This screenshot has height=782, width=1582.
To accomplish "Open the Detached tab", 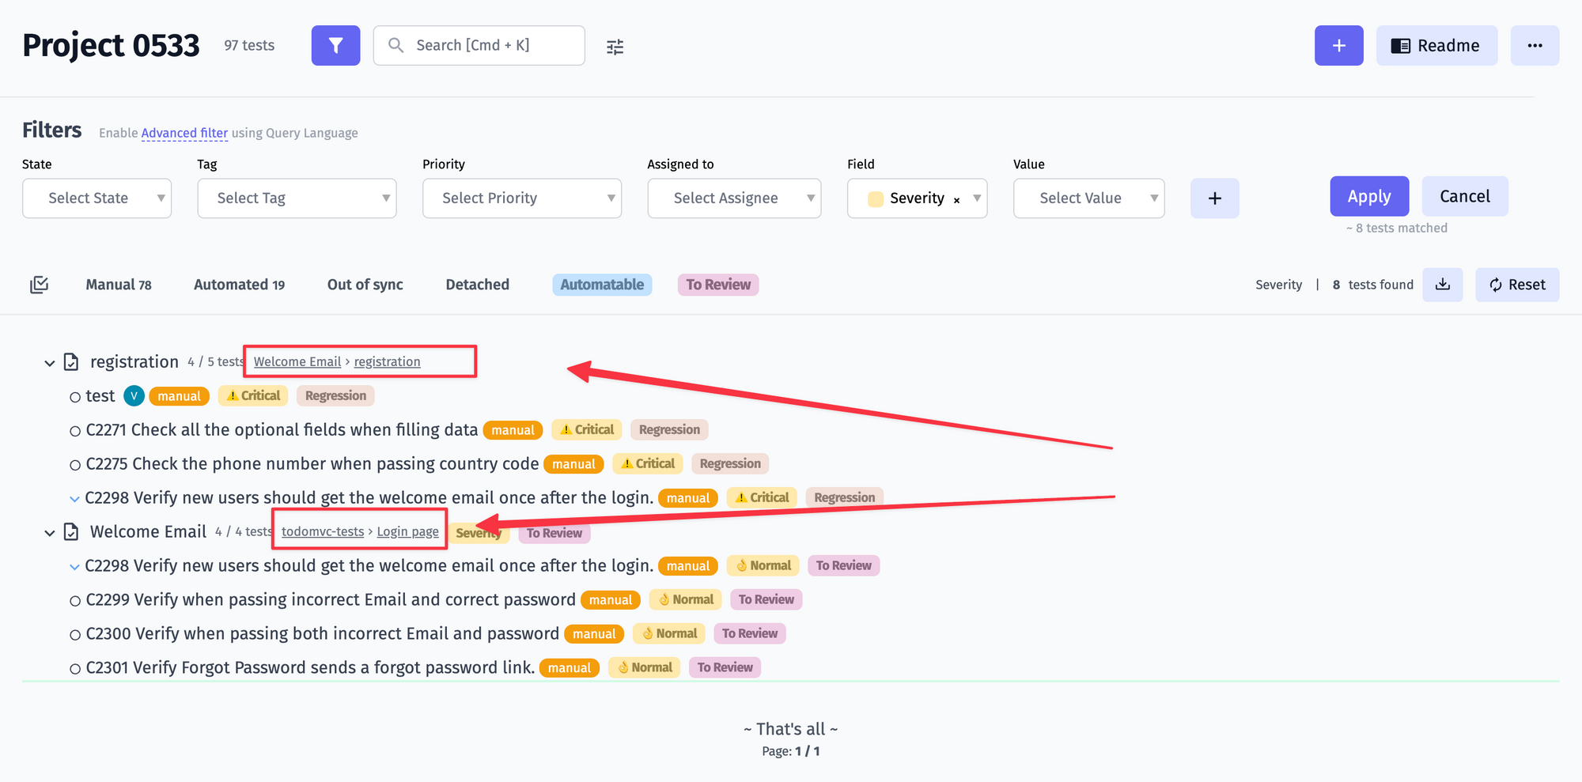I will click(x=477, y=285).
